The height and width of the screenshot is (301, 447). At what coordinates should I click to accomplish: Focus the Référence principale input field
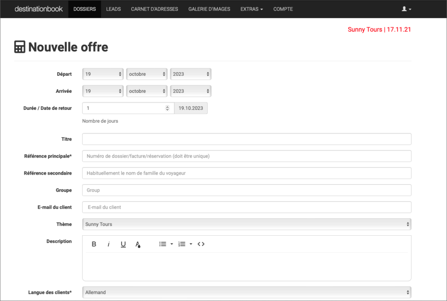[x=247, y=156]
